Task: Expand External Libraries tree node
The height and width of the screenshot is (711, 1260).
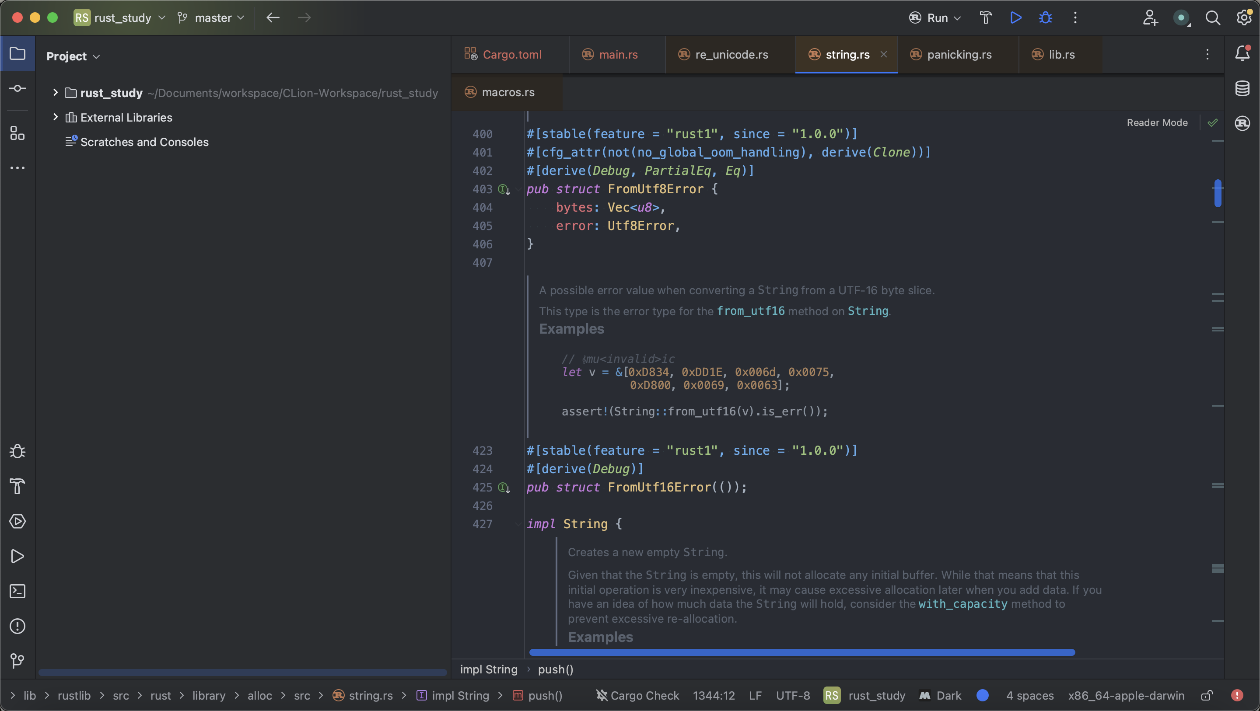Action: click(x=55, y=117)
